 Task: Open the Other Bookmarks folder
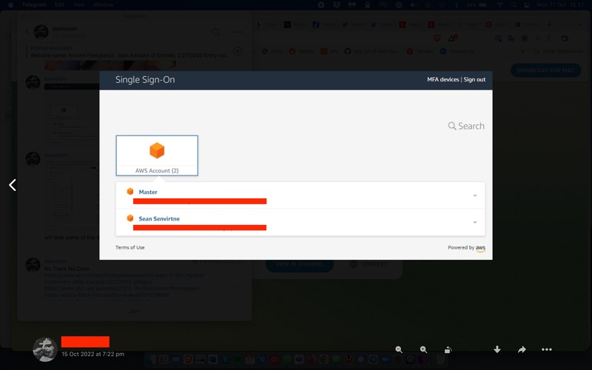559,51
